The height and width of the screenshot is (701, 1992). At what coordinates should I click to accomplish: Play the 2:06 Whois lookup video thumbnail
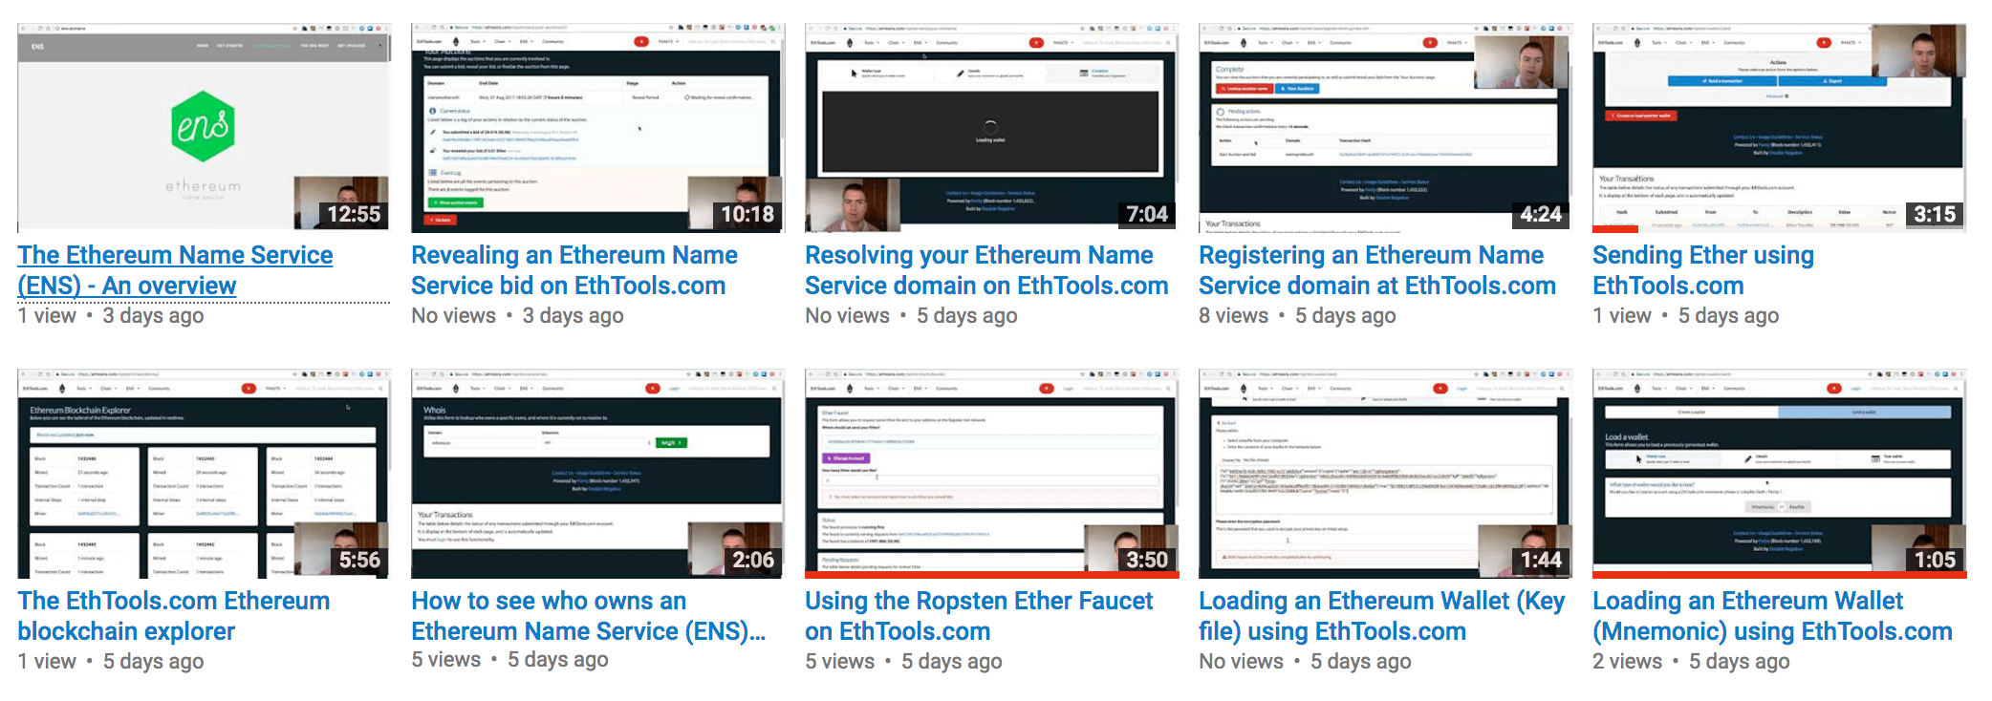597,474
